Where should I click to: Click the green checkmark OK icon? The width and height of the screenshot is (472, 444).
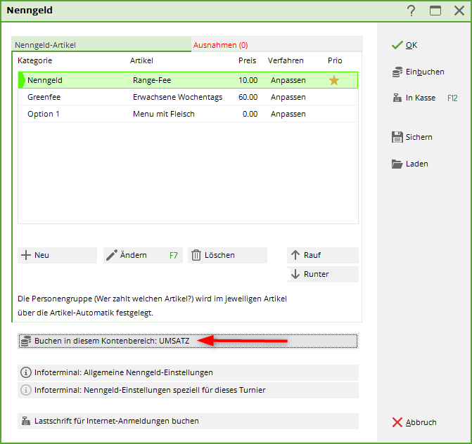coord(397,45)
